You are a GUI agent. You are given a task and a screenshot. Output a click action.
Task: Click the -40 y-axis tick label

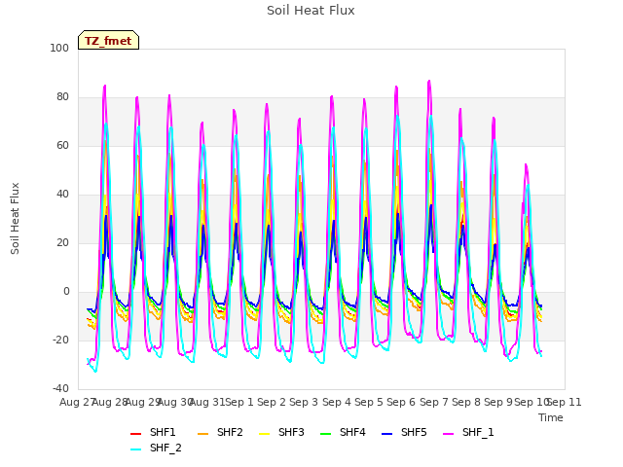(x=60, y=389)
